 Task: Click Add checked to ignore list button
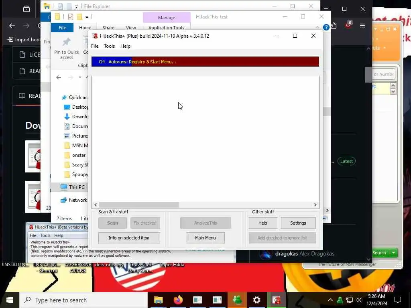(x=282, y=238)
